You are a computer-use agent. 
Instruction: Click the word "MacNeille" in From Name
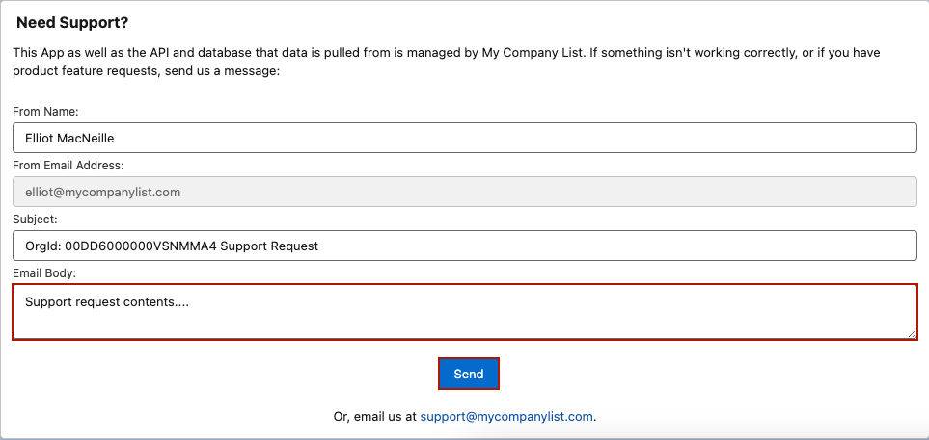(x=88, y=138)
